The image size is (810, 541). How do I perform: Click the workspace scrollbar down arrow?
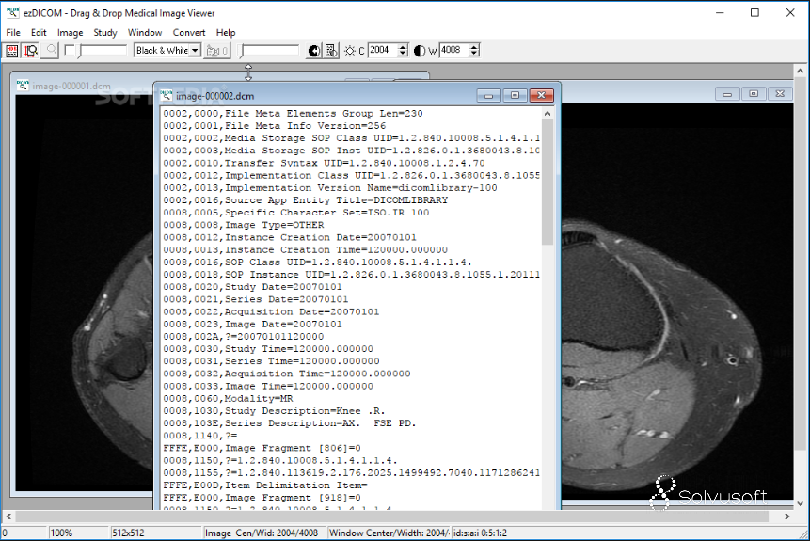[801, 503]
